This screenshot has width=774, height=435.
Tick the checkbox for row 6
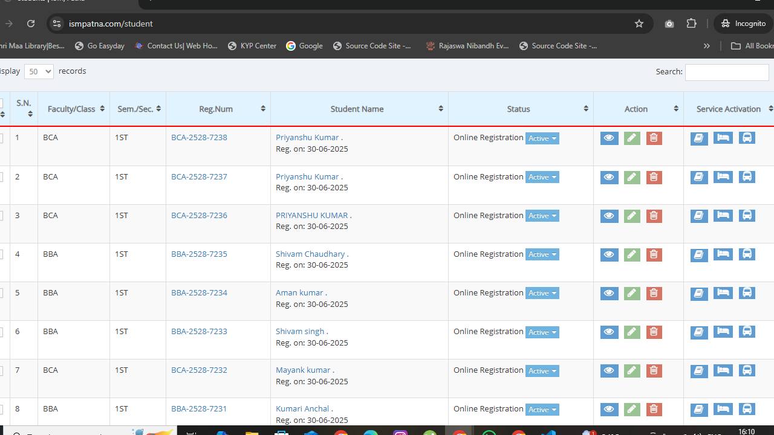click(x=1, y=332)
